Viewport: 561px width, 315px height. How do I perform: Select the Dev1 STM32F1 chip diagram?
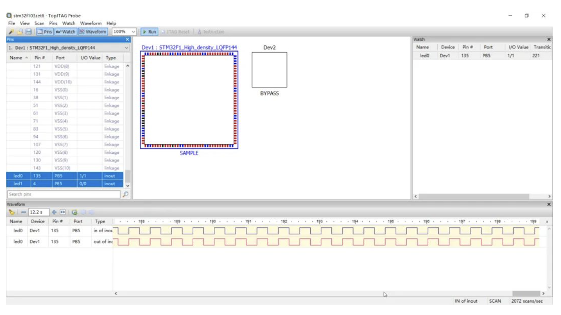click(x=189, y=100)
